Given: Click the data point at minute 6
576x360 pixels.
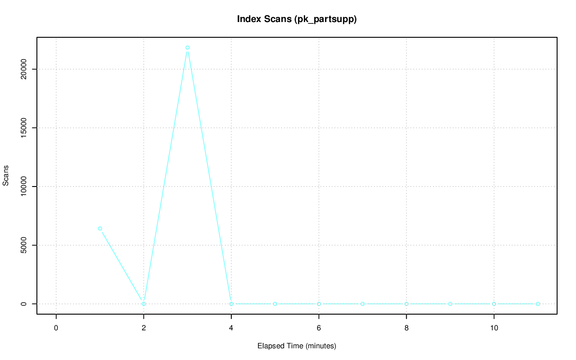Looking at the screenshot, I should point(319,304).
